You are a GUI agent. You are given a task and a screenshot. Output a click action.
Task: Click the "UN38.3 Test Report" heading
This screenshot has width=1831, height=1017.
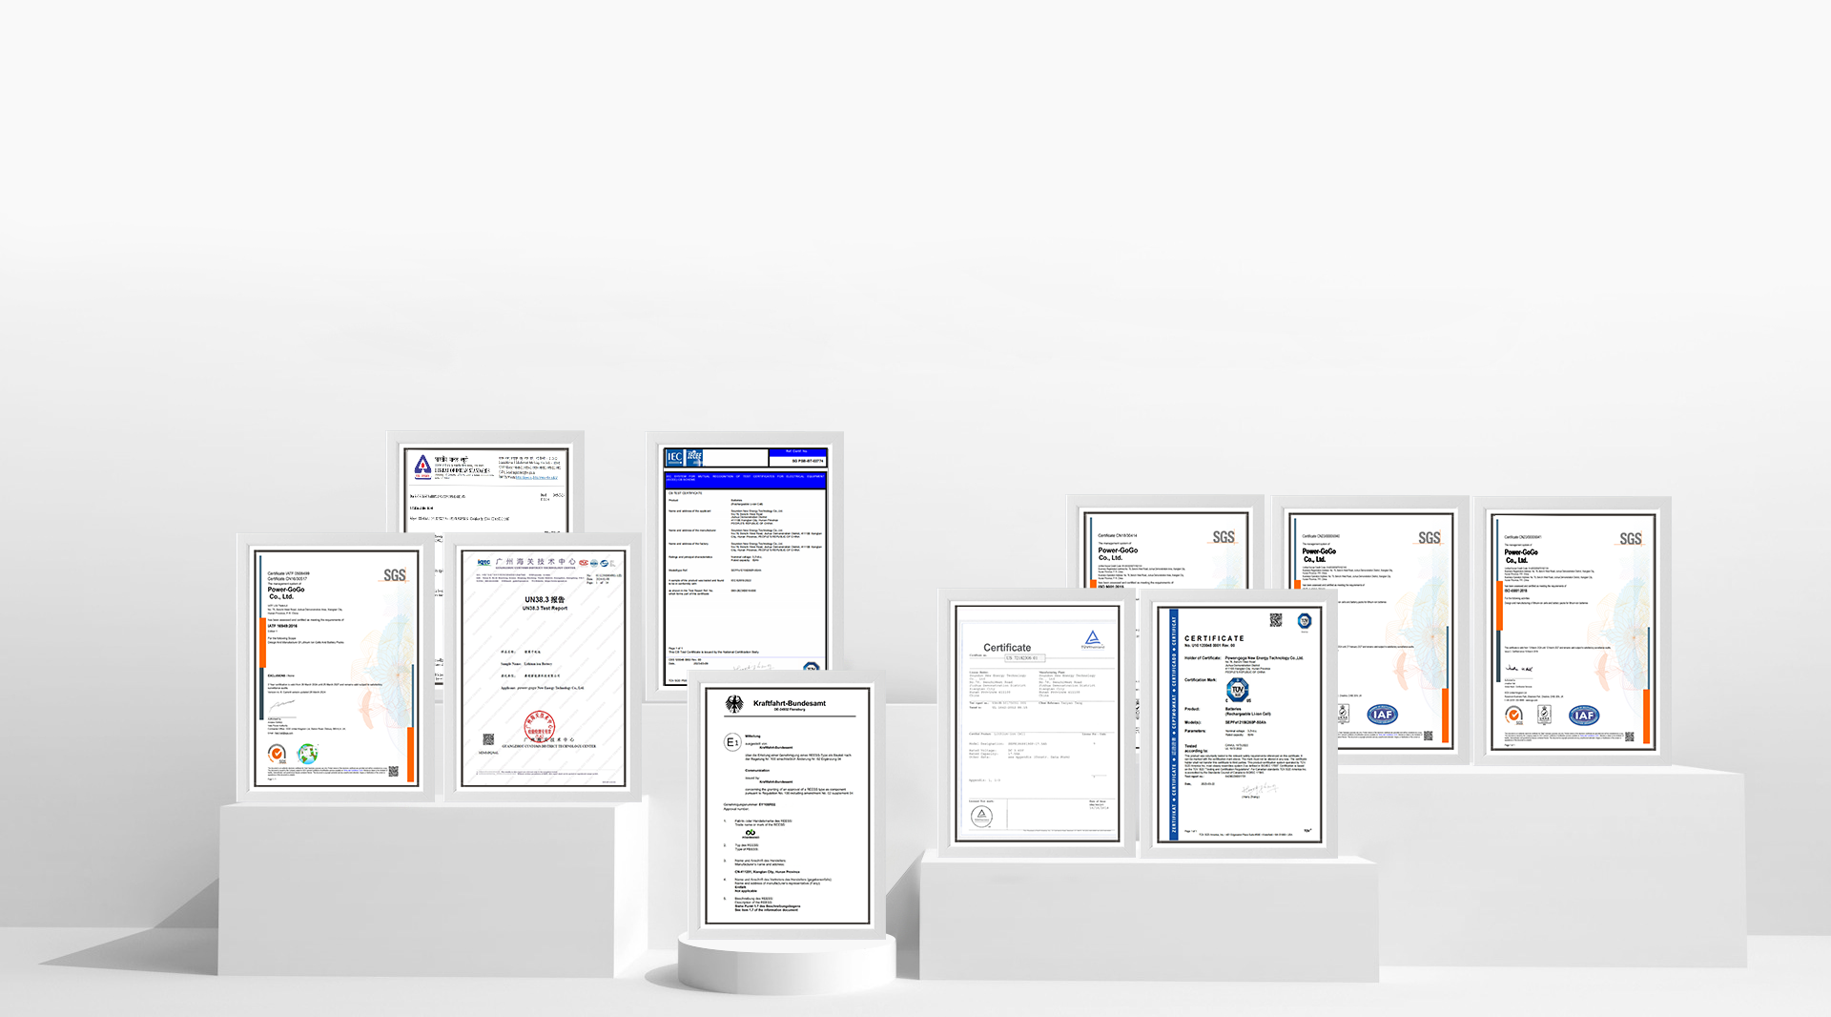click(545, 608)
